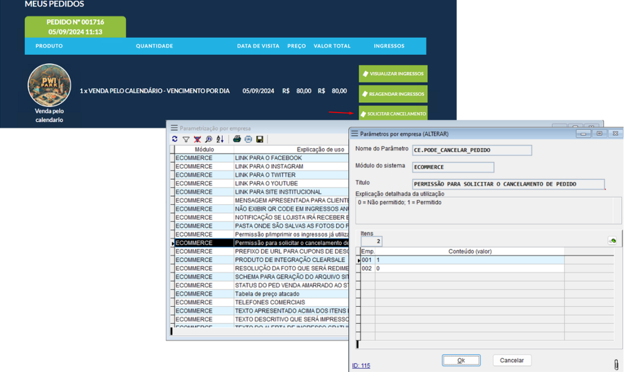The width and height of the screenshot is (627, 372).
Task: Click the Solicitar Cancelamento button
Action: coord(393,114)
